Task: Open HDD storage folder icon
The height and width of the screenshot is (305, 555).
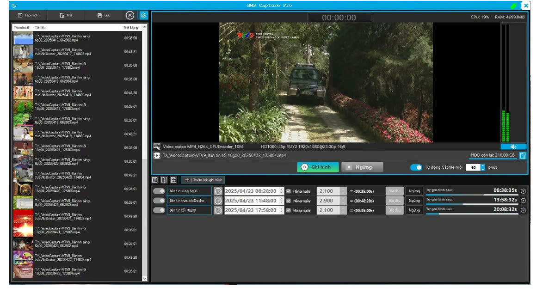Action: 523,156
